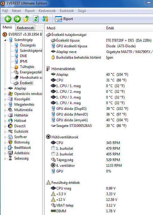153x215 pixels.
Task: Expand the Alaplap tree node
Action: [5, 89]
